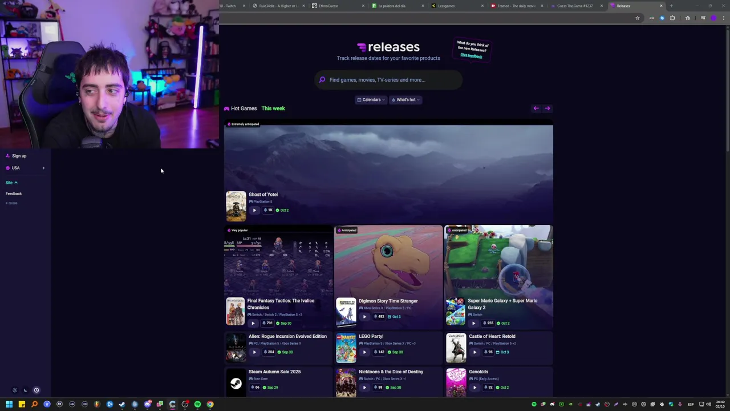The height and width of the screenshot is (411, 730).
Task: Open the browser extensions puzzle icon
Action: tap(672, 18)
